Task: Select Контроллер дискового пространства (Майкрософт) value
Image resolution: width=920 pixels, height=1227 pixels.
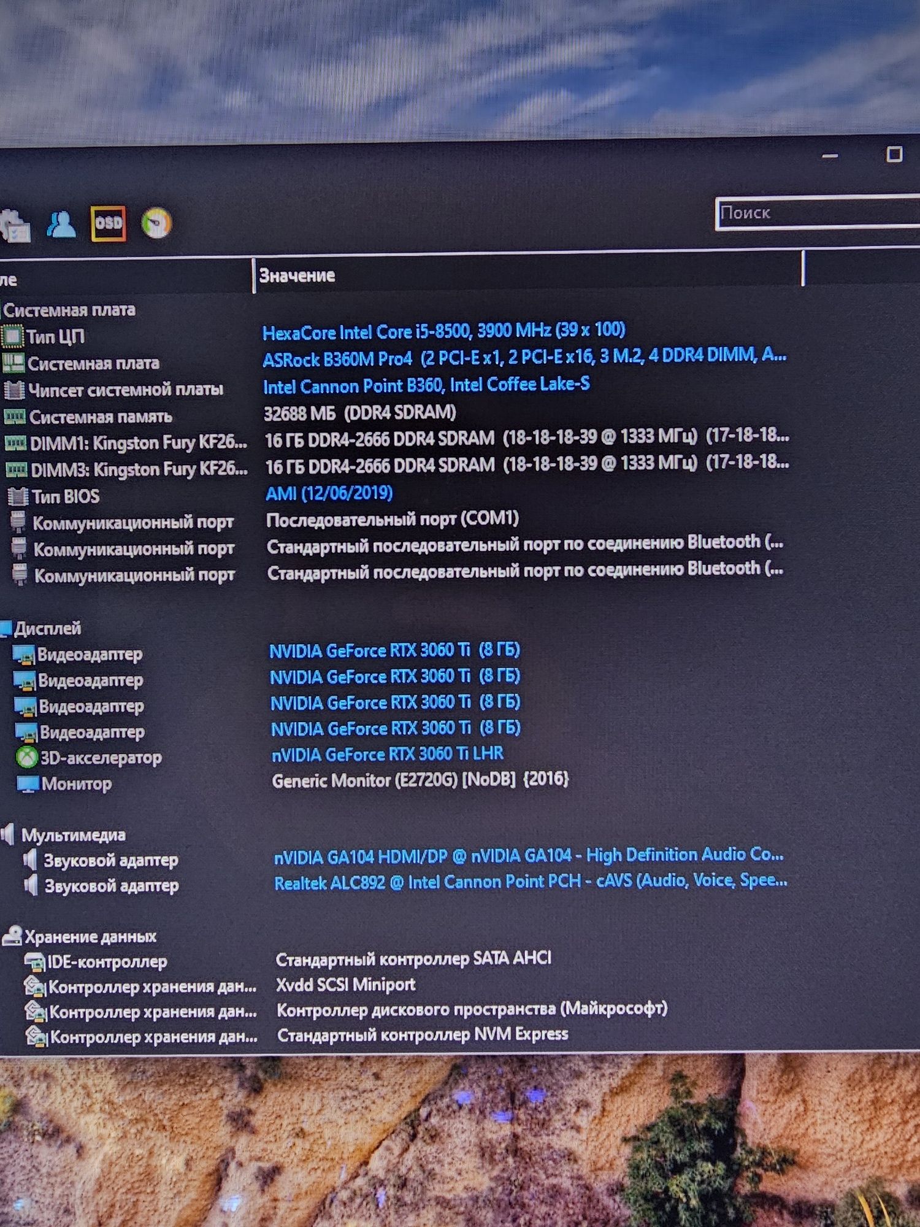Action: tap(472, 1009)
